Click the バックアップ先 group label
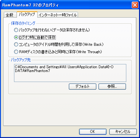 tap(21, 60)
